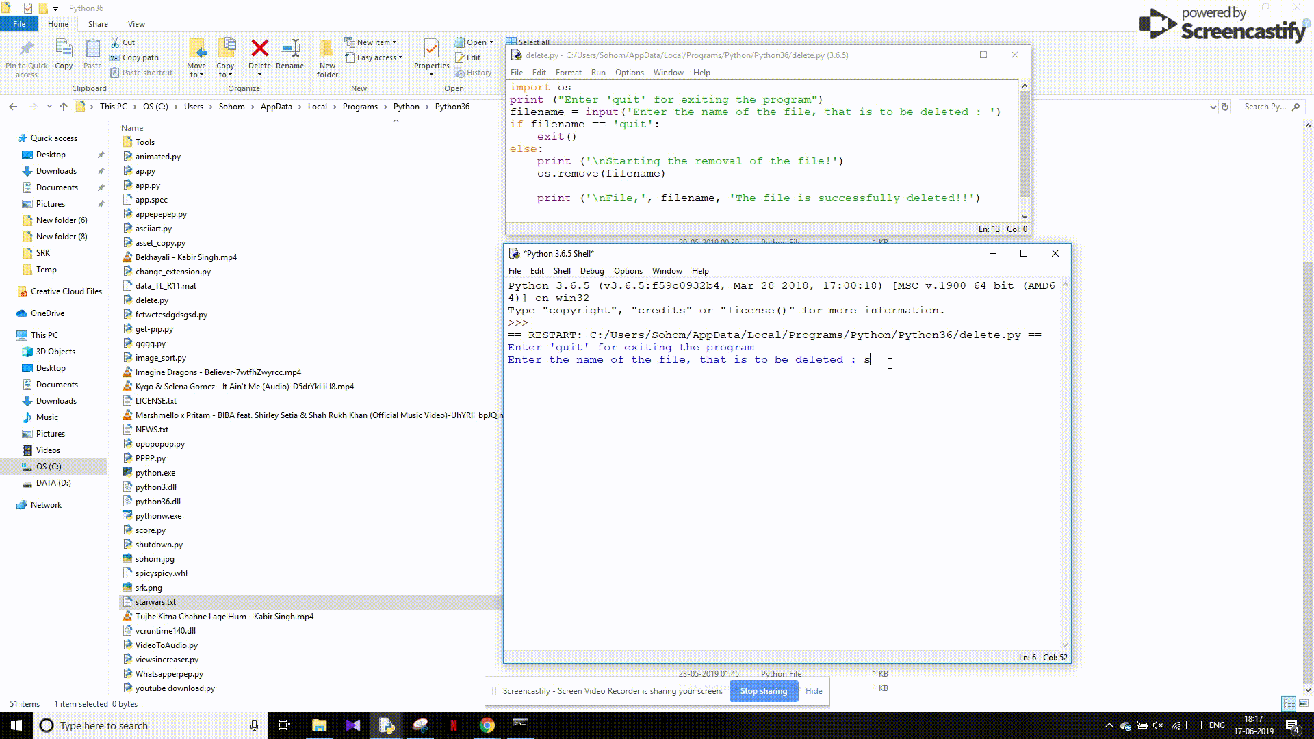Click the Share tab in Explorer ribbon
The height and width of the screenshot is (739, 1314).
pyautogui.click(x=99, y=23)
